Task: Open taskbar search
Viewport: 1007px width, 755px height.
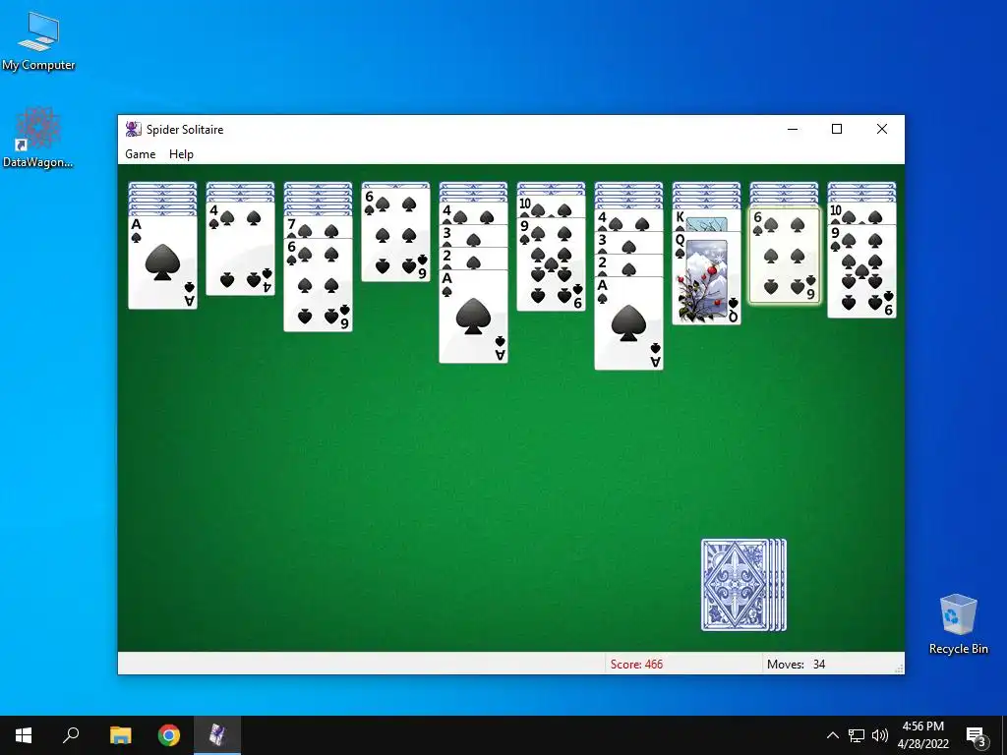Action: pyautogui.click(x=71, y=735)
